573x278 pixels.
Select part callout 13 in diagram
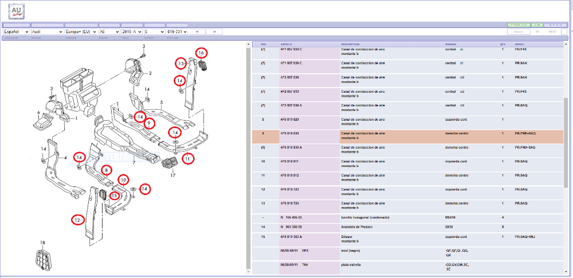(181, 63)
